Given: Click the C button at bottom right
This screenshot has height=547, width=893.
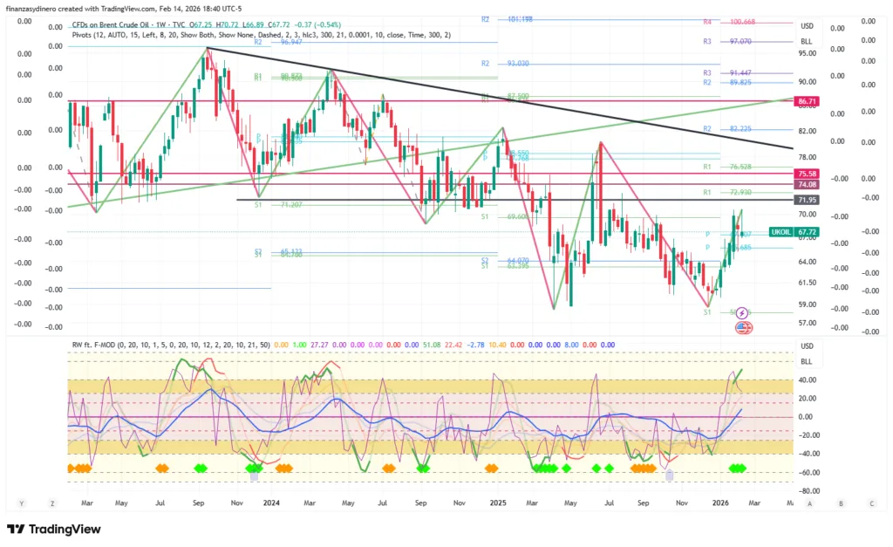Looking at the screenshot, I should coord(871,503).
